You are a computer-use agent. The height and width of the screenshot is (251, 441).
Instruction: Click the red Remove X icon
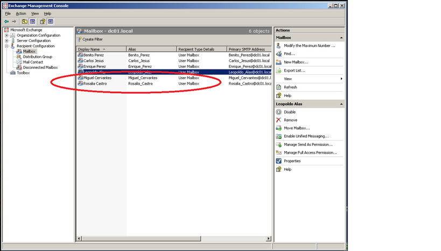279,120
